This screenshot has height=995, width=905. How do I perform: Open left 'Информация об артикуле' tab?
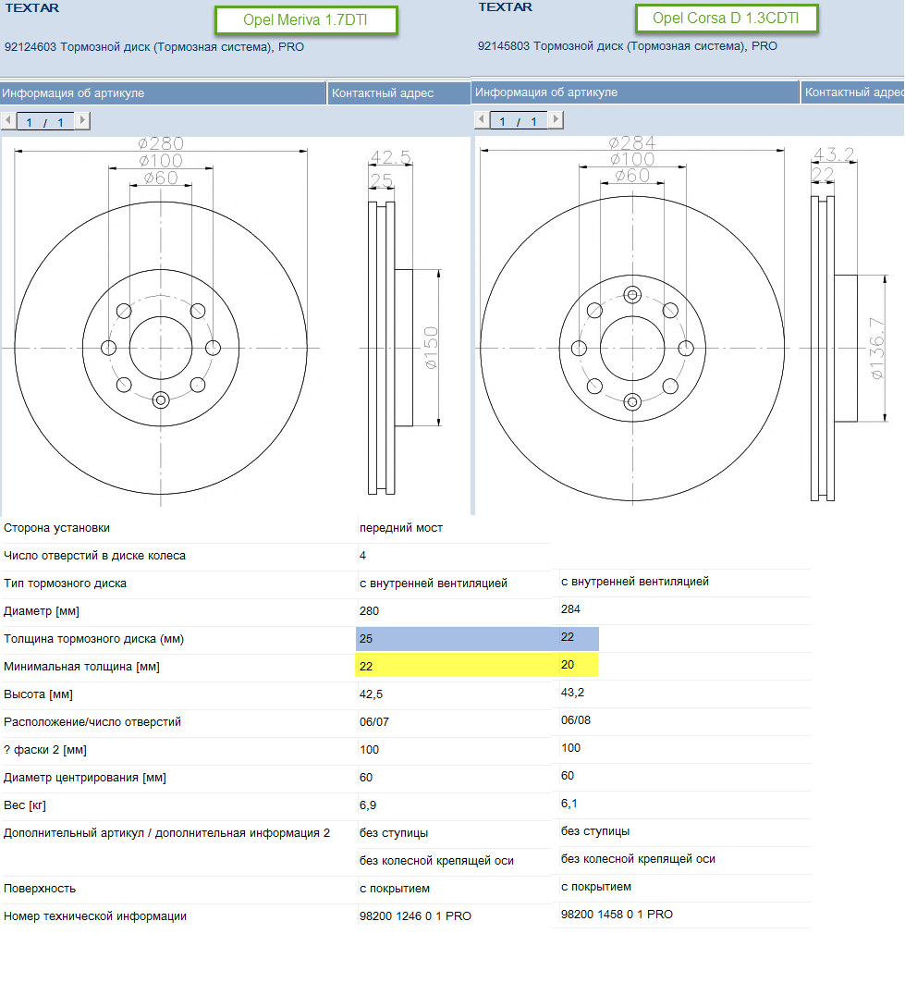[x=163, y=93]
